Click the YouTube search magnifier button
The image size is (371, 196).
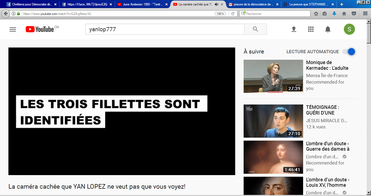click(255, 29)
